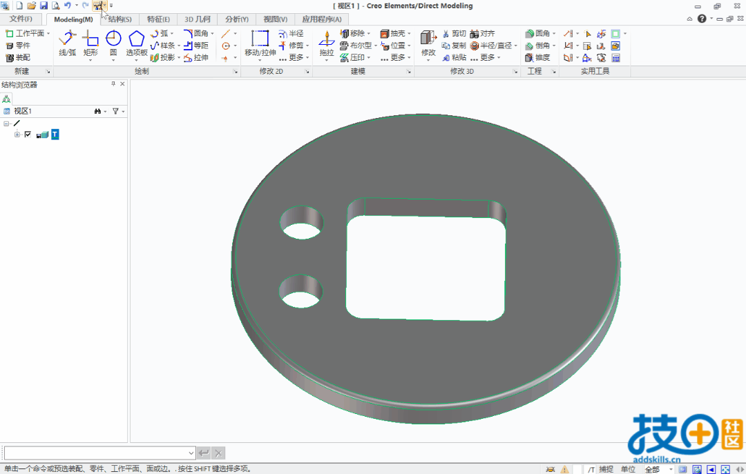
Task: Click the print preview magnifier icon
Action: point(56,6)
